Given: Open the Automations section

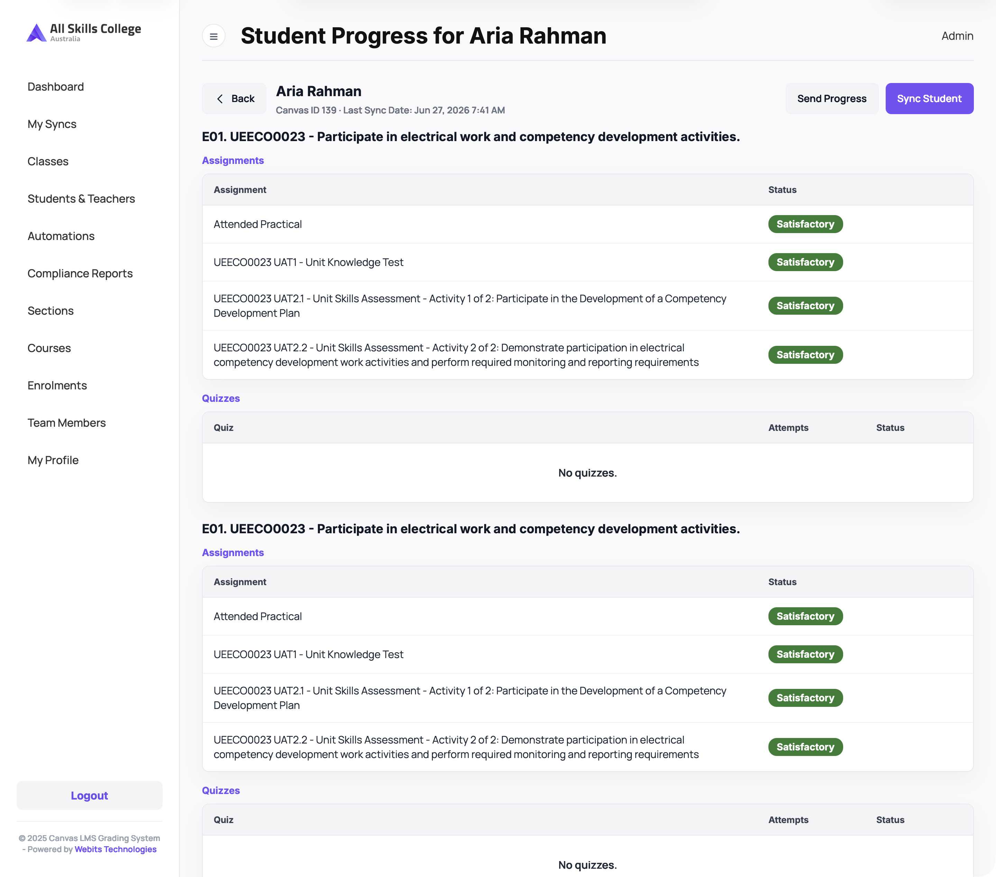Looking at the screenshot, I should coord(61,236).
